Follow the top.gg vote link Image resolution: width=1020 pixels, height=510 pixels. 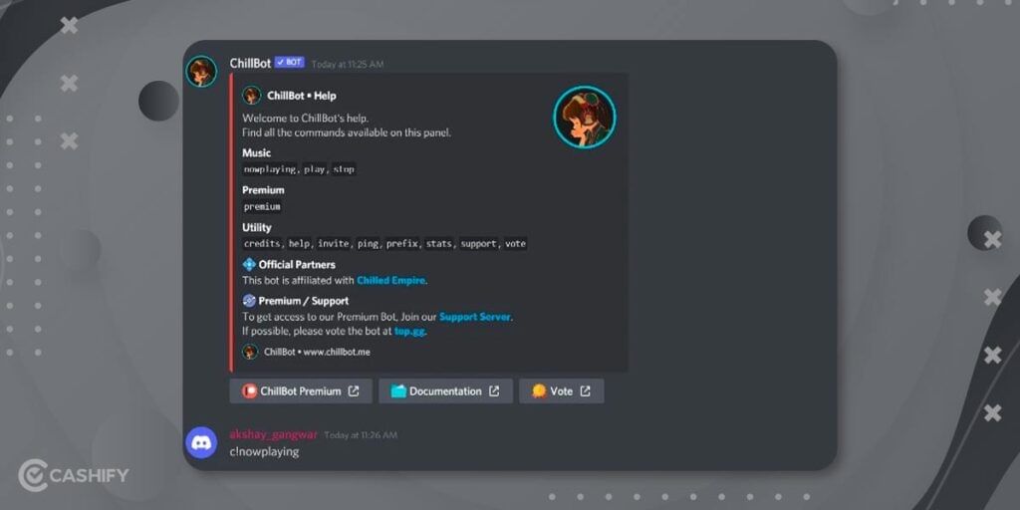(x=409, y=331)
